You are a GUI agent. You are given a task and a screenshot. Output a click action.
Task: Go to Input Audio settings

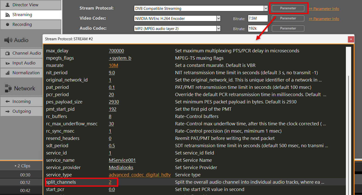23,63
